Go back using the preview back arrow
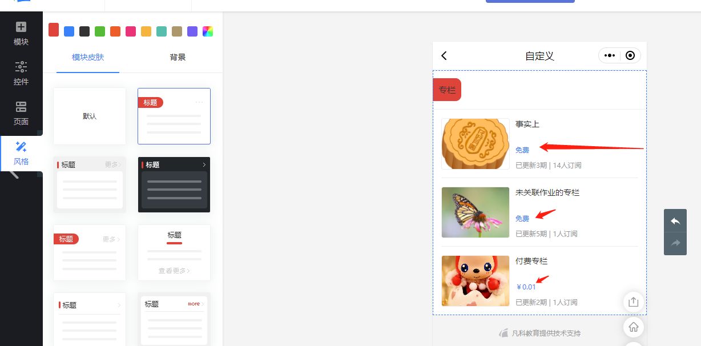This screenshot has height=346, width=701. 444,55
